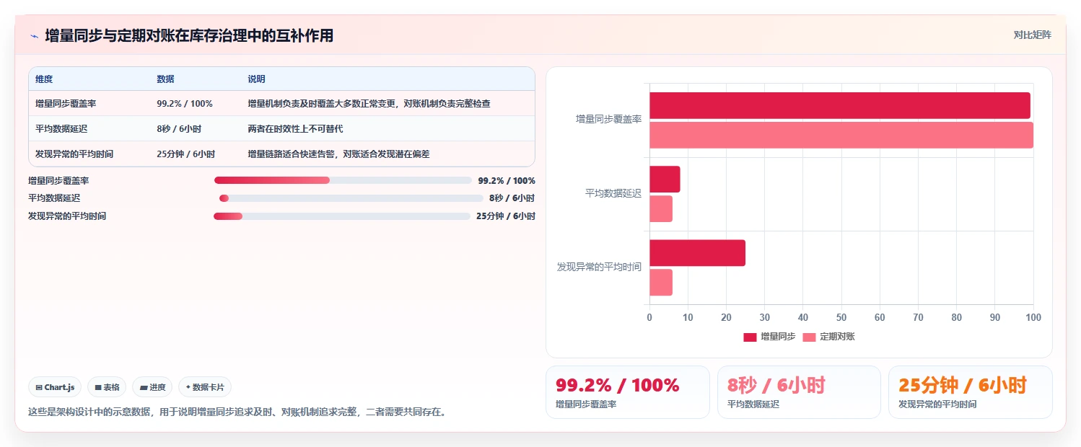Click the 平均数据延迟 progress bar

coord(351,198)
